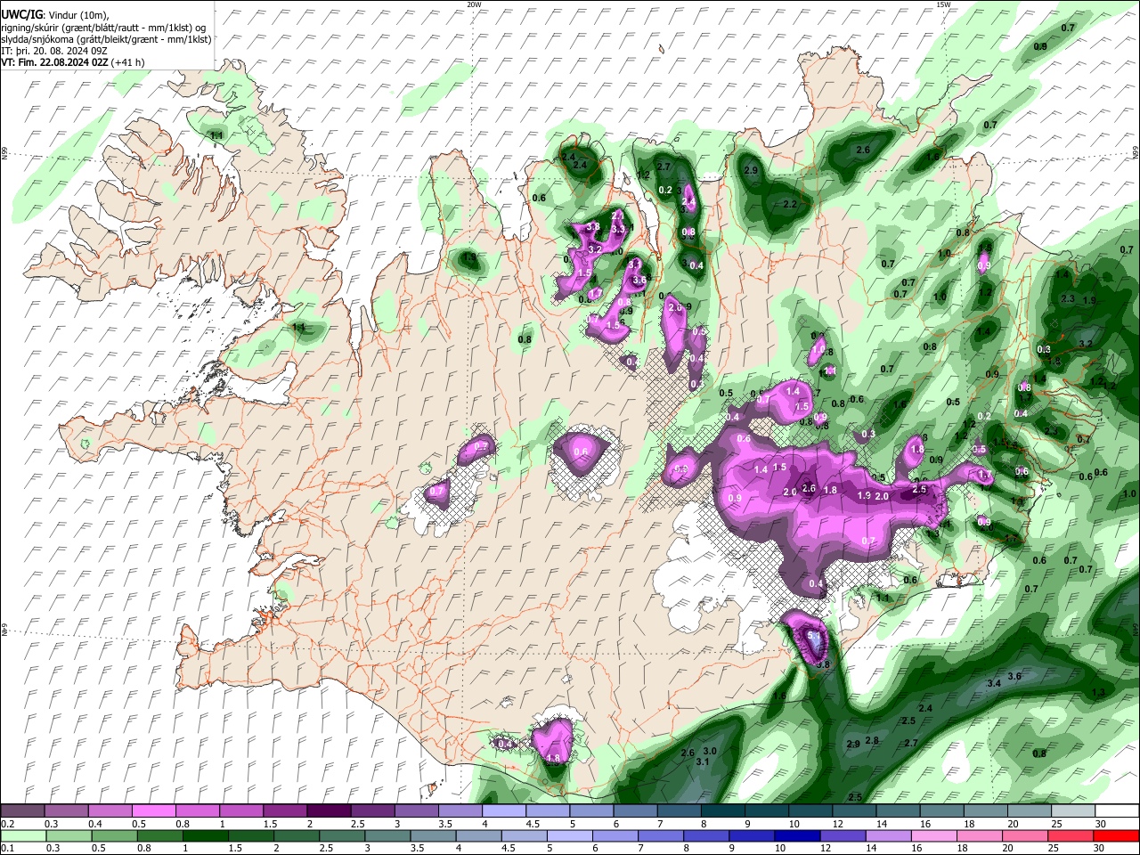Select the bright red swatch after 30, bottom legend row
Image resolution: width=1140 pixels, height=855 pixels.
point(1117,835)
